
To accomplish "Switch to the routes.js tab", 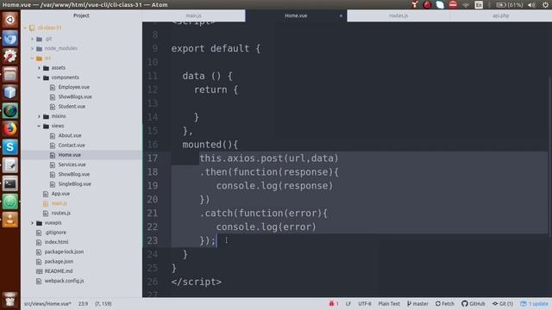I will [x=398, y=15].
